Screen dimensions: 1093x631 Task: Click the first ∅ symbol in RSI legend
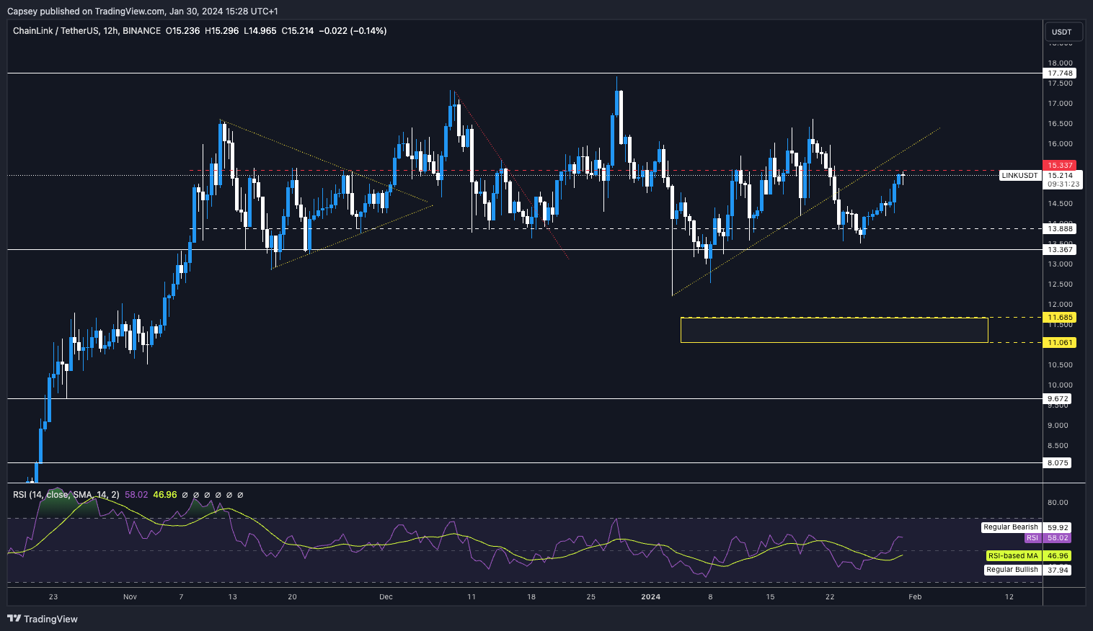pos(185,495)
